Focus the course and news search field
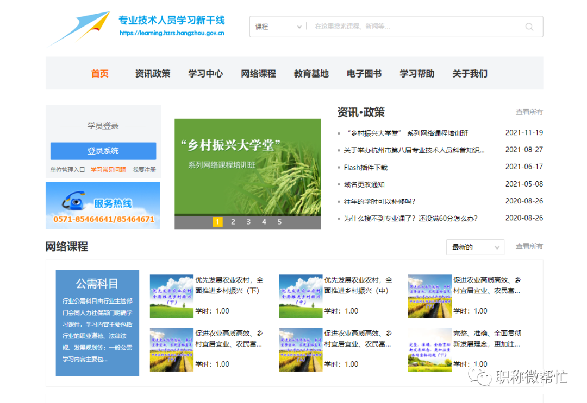Viewport: 587px width, 403px height. (x=416, y=27)
